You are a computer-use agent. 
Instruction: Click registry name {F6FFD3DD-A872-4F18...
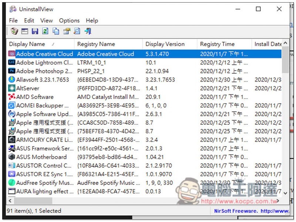(108, 88)
